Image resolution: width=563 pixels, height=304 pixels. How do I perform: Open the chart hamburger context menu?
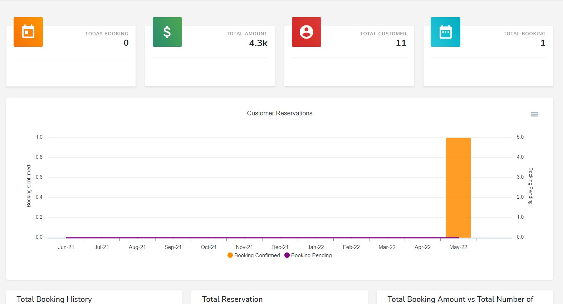point(534,114)
